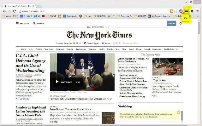Open the green leaf icon bookmark

109,16
